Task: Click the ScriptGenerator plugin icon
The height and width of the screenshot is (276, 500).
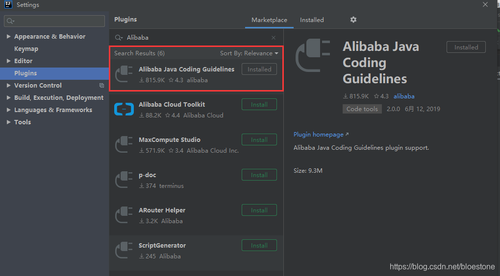Action: (124, 250)
